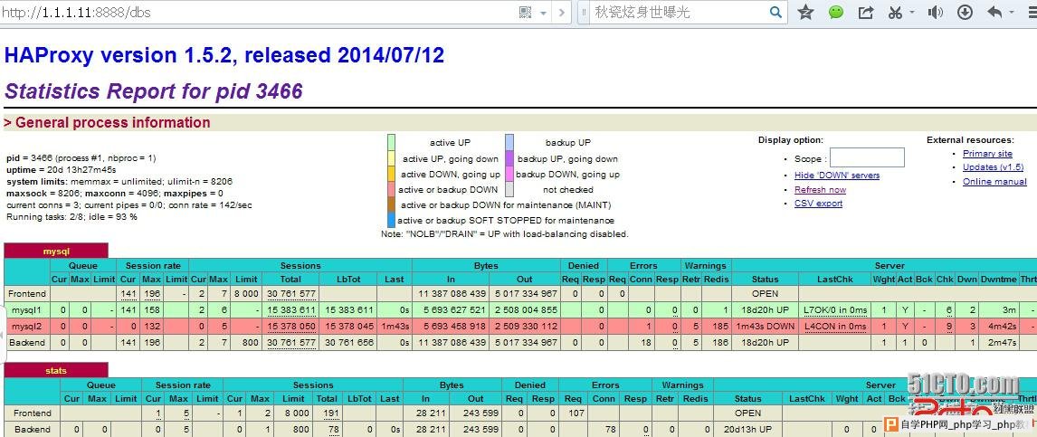Open the dropdown arrow next to scissors
Screen dimensions: 1037x437
click(x=912, y=13)
